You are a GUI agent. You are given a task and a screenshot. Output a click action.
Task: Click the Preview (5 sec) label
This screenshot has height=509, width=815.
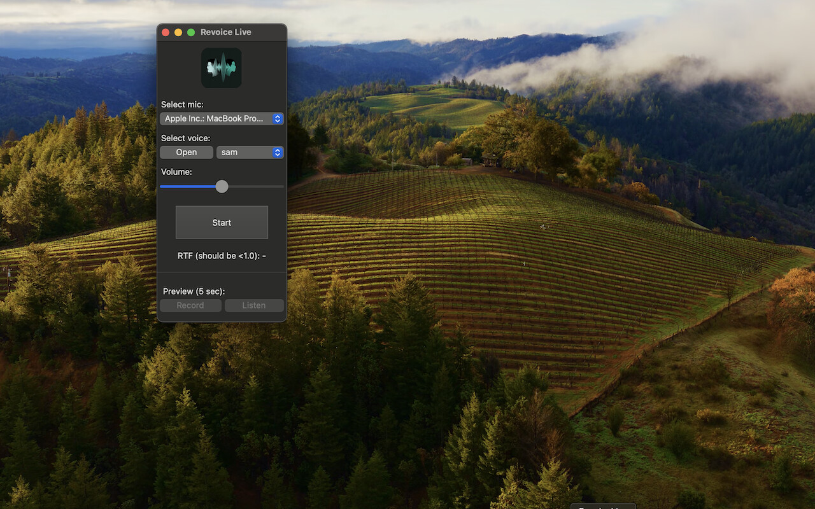[x=194, y=291]
